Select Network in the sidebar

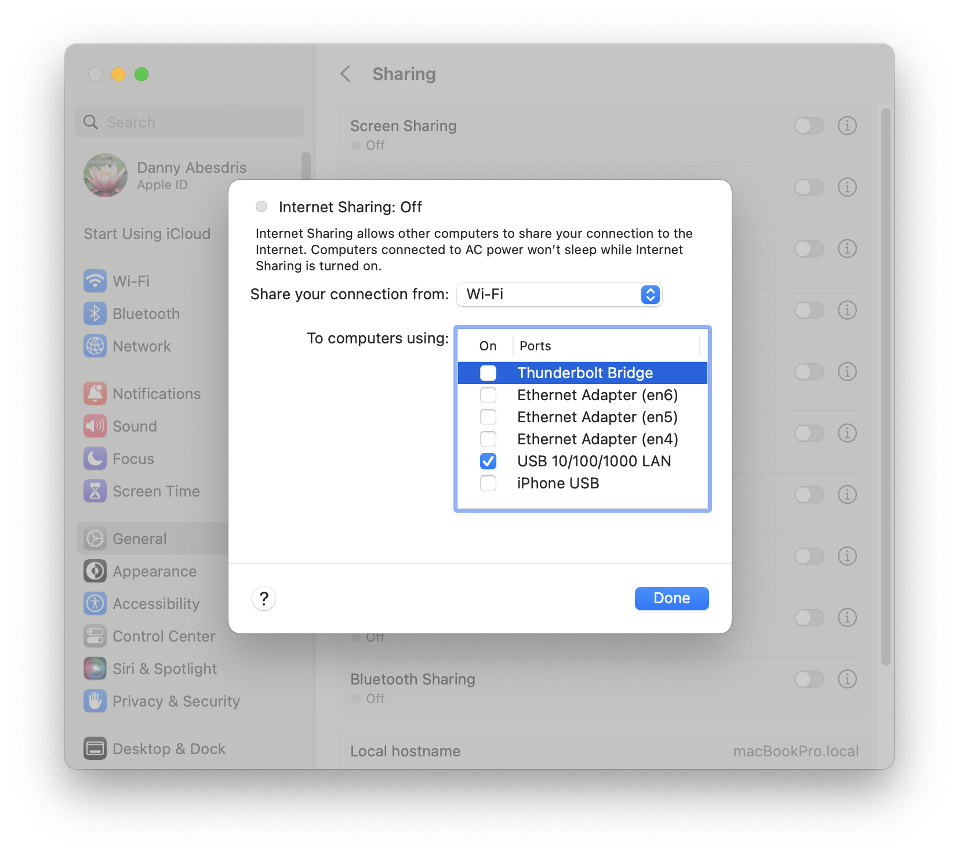[127, 346]
